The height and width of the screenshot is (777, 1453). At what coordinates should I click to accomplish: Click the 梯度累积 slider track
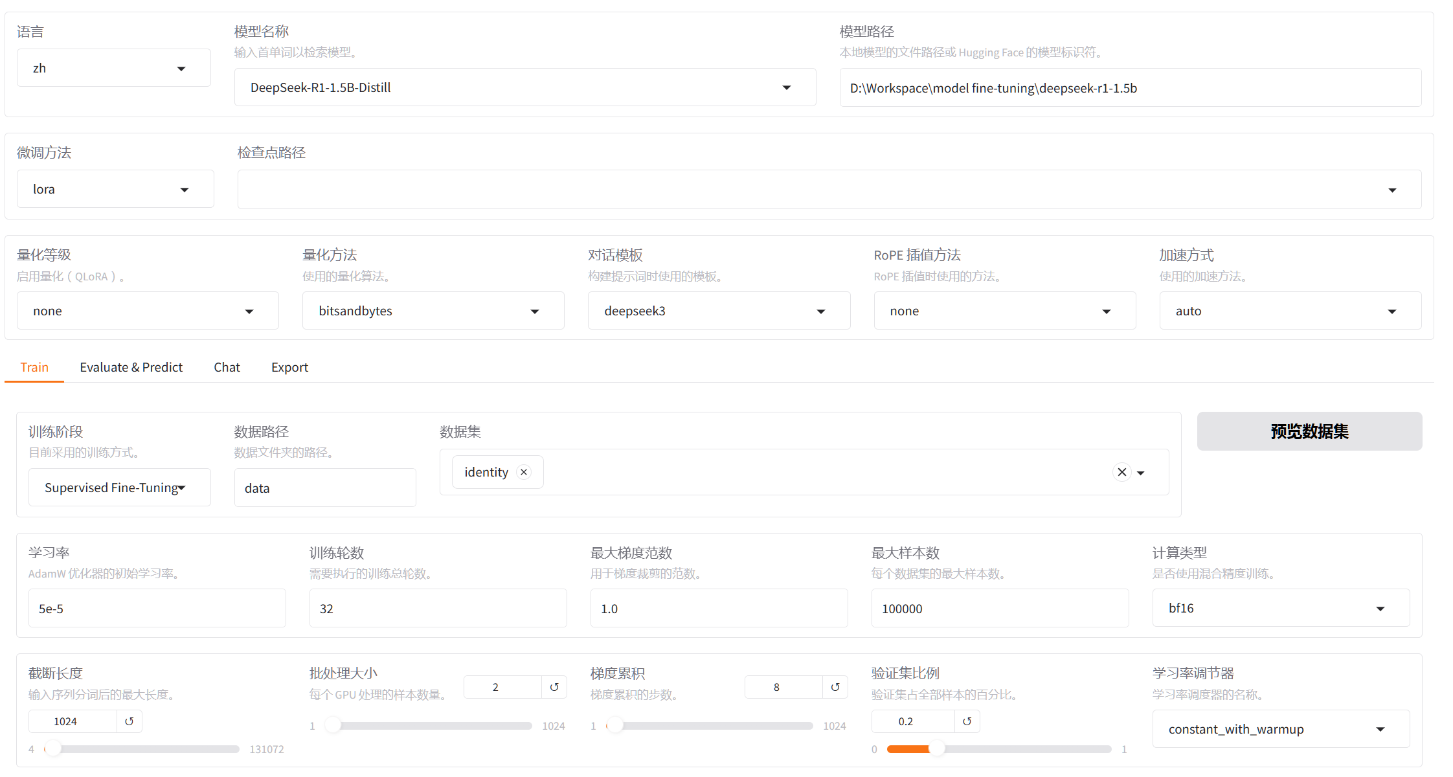pyautogui.click(x=710, y=726)
